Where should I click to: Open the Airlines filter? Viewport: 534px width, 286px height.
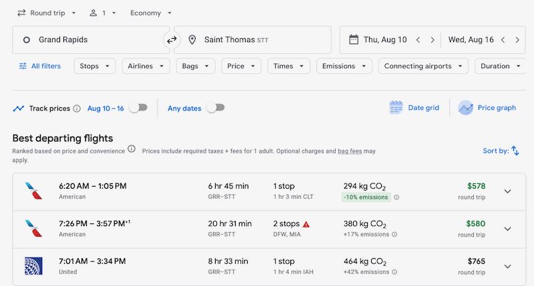[145, 66]
